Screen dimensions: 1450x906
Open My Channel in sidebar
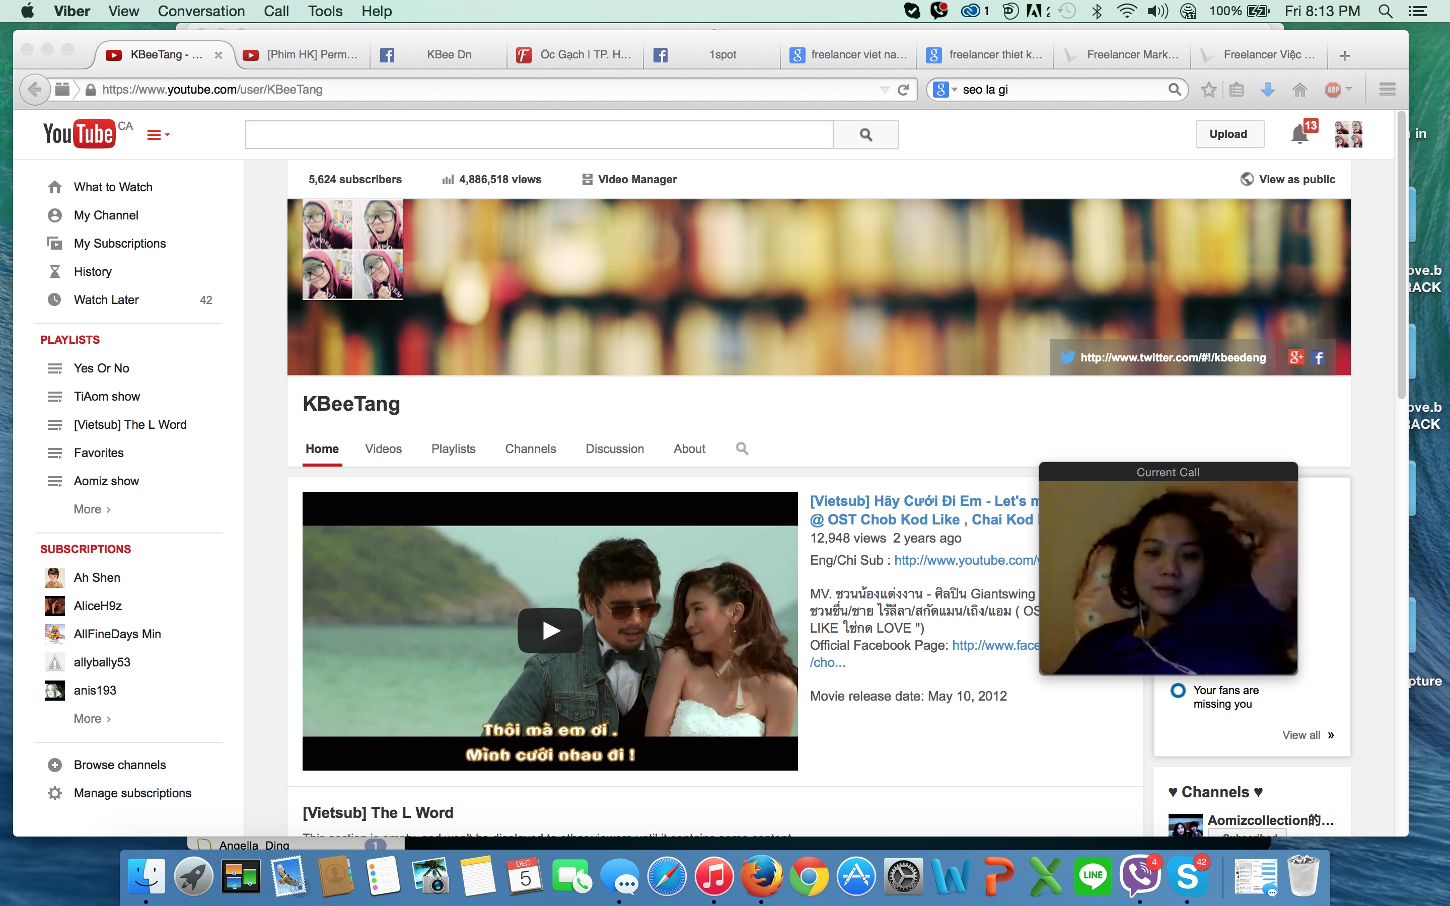[106, 215]
